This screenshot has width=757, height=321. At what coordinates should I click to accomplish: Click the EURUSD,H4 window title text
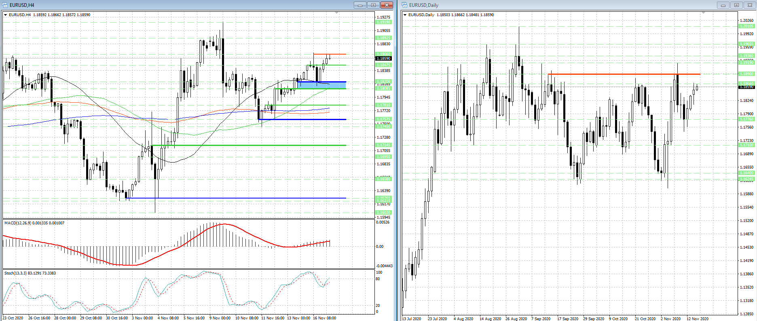click(x=22, y=5)
